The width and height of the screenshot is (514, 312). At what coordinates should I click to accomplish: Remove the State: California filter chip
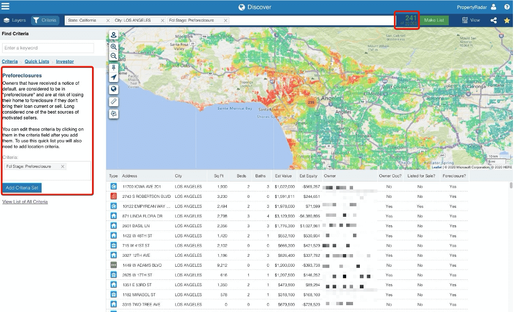point(108,21)
